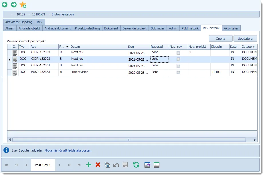Click the link to load all records
This screenshot has height=177, width=265.
pyautogui.click(x=68, y=150)
